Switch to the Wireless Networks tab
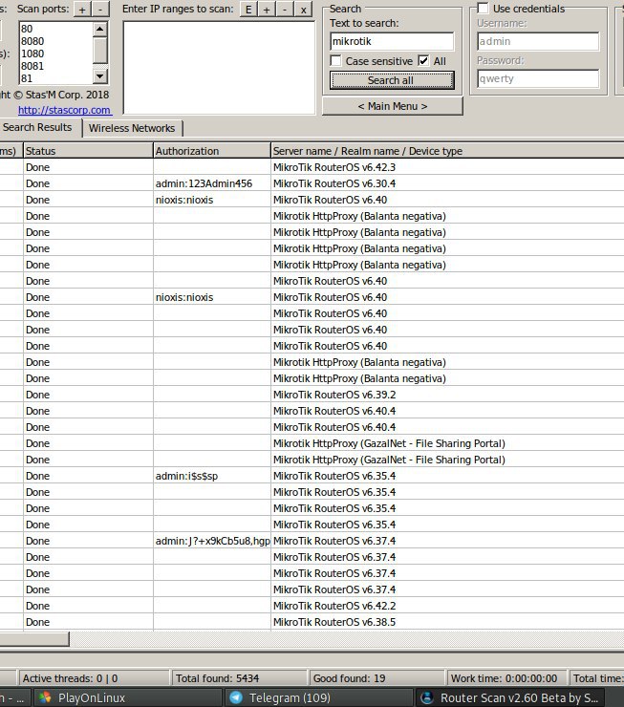This screenshot has width=624, height=707. [x=132, y=128]
